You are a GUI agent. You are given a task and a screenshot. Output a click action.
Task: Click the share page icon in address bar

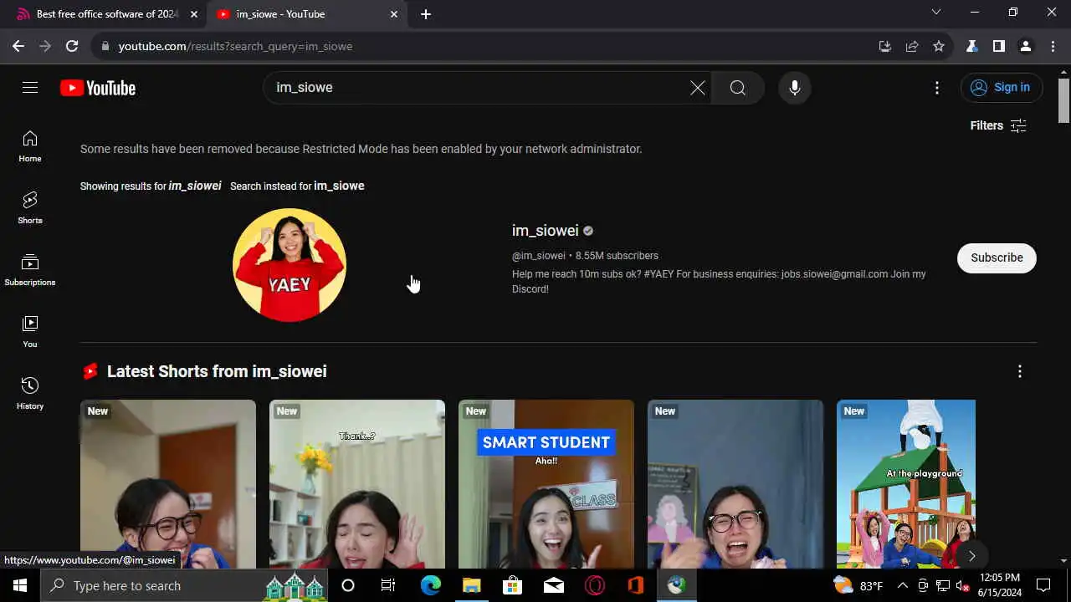(x=912, y=46)
